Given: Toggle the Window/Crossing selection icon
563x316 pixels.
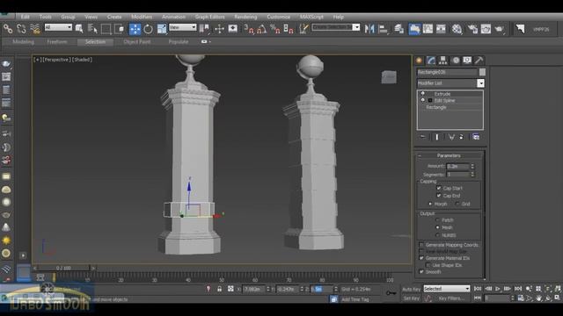Looking at the screenshot, I should [120, 29].
